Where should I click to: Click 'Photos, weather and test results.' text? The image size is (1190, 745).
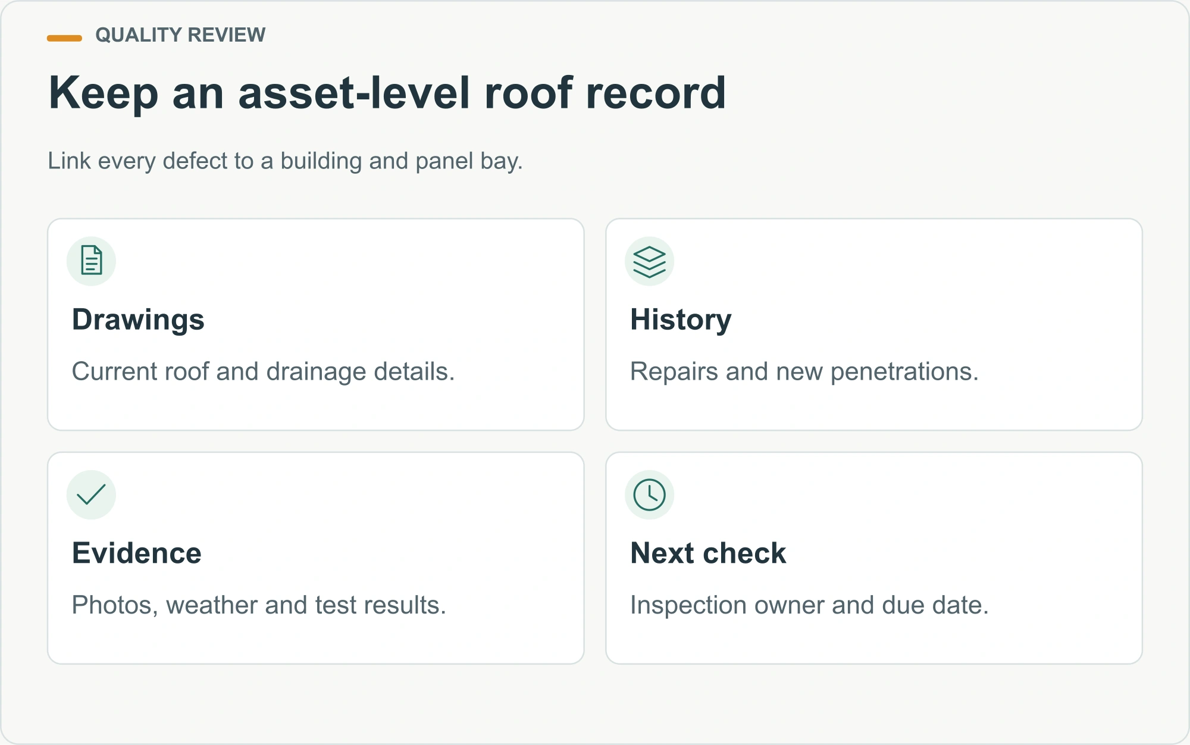pos(259,605)
